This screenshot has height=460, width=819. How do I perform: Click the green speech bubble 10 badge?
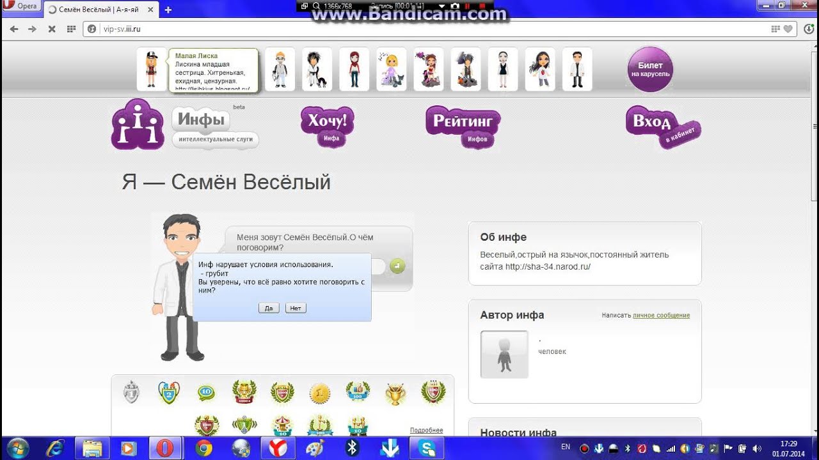(206, 392)
